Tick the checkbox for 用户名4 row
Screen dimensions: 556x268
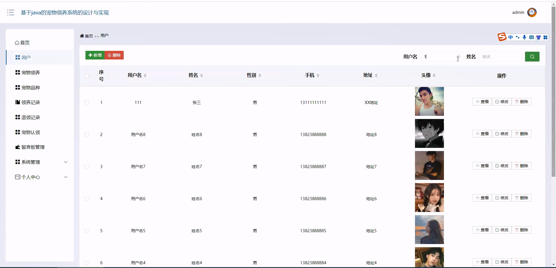tap(87, 263)
